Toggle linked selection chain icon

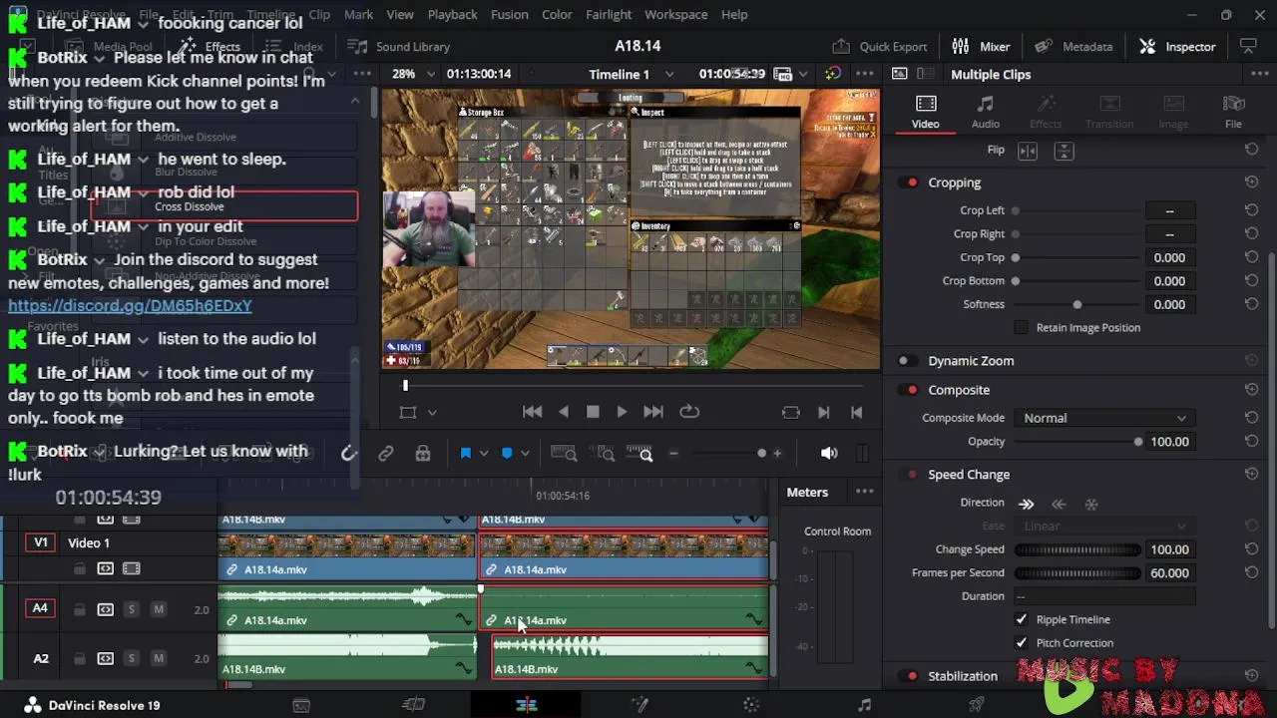[385, 454]
